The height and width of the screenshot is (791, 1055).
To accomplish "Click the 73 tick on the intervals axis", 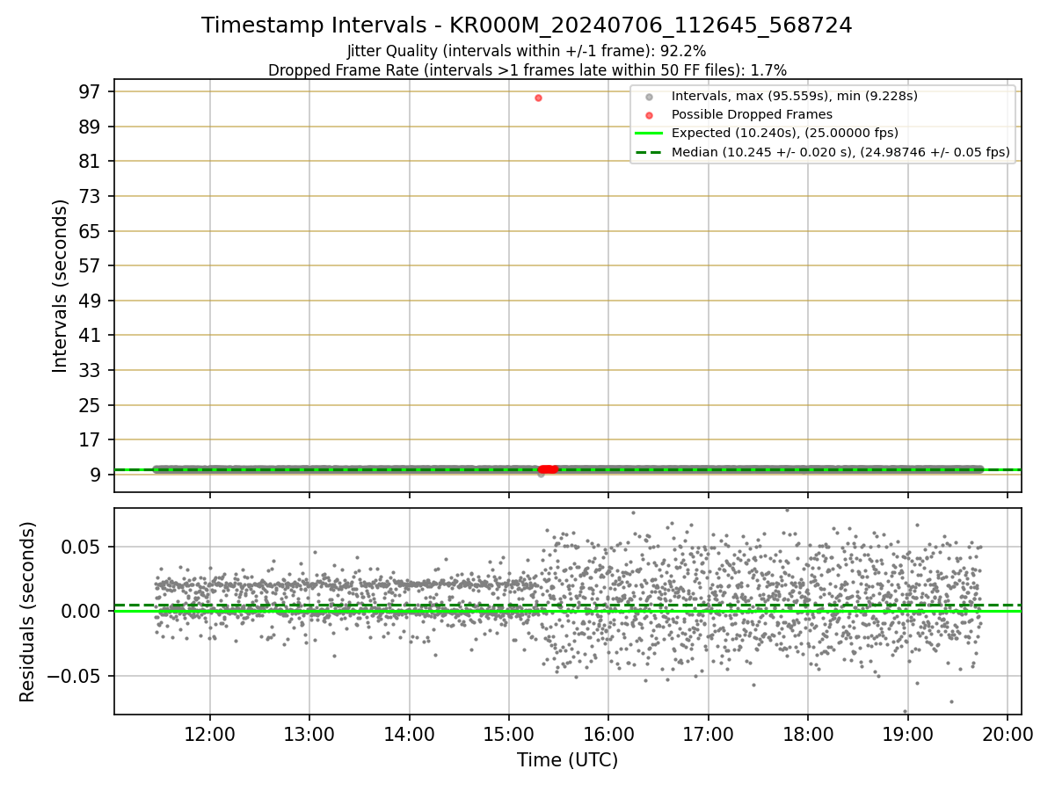I will (x=91, y=196).
